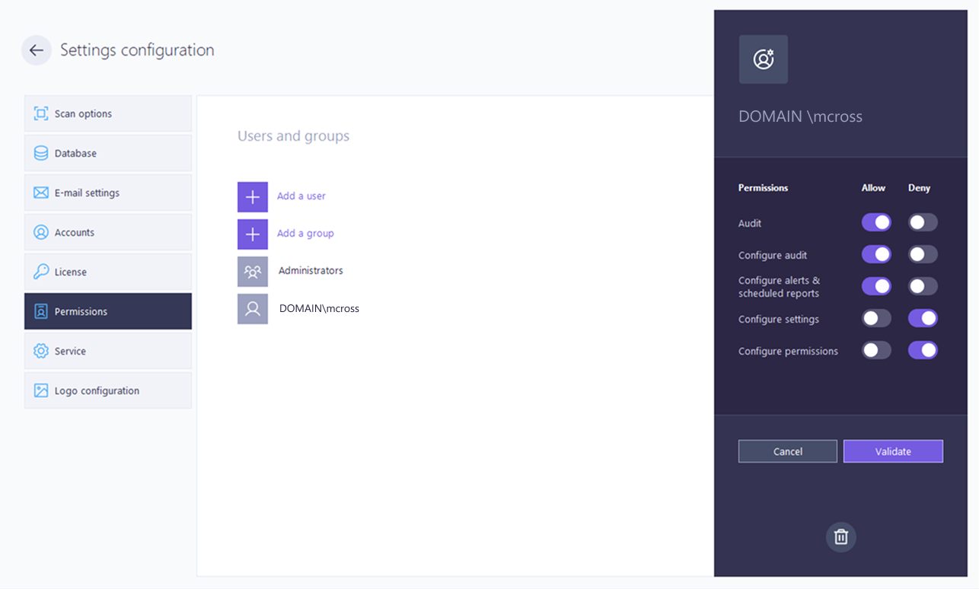Click the plus icon for Add a user
Screen dimensions: 979x589
[x=253, y=196]
